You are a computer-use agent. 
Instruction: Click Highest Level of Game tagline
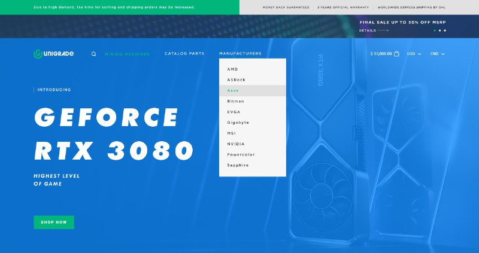[56, 180]
